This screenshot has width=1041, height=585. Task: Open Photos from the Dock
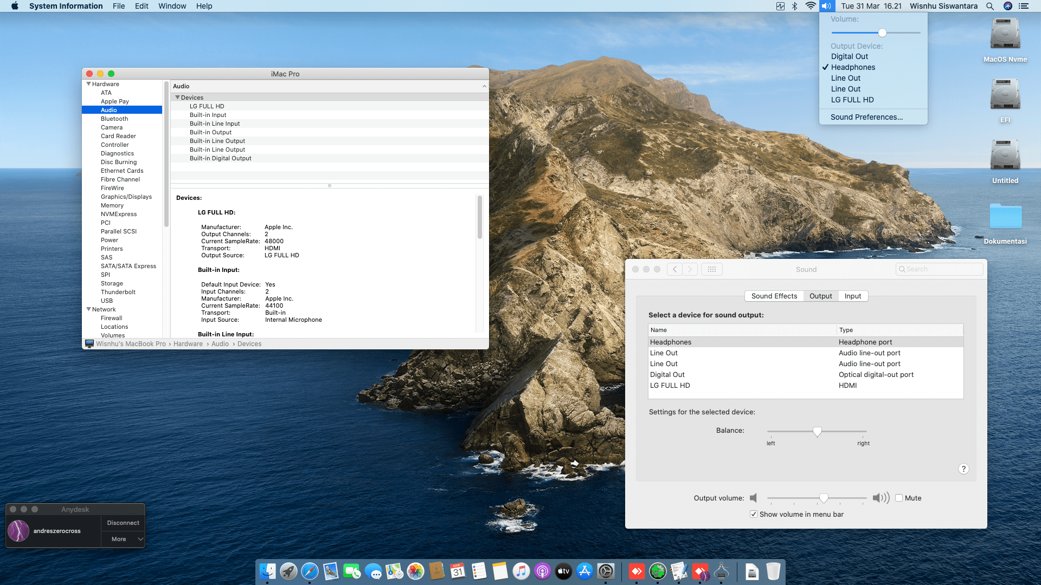[415, 571]
